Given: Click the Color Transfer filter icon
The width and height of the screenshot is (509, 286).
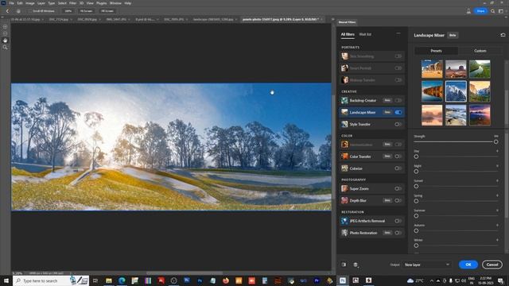Looking at the screenshot, I should click(344, 157).
